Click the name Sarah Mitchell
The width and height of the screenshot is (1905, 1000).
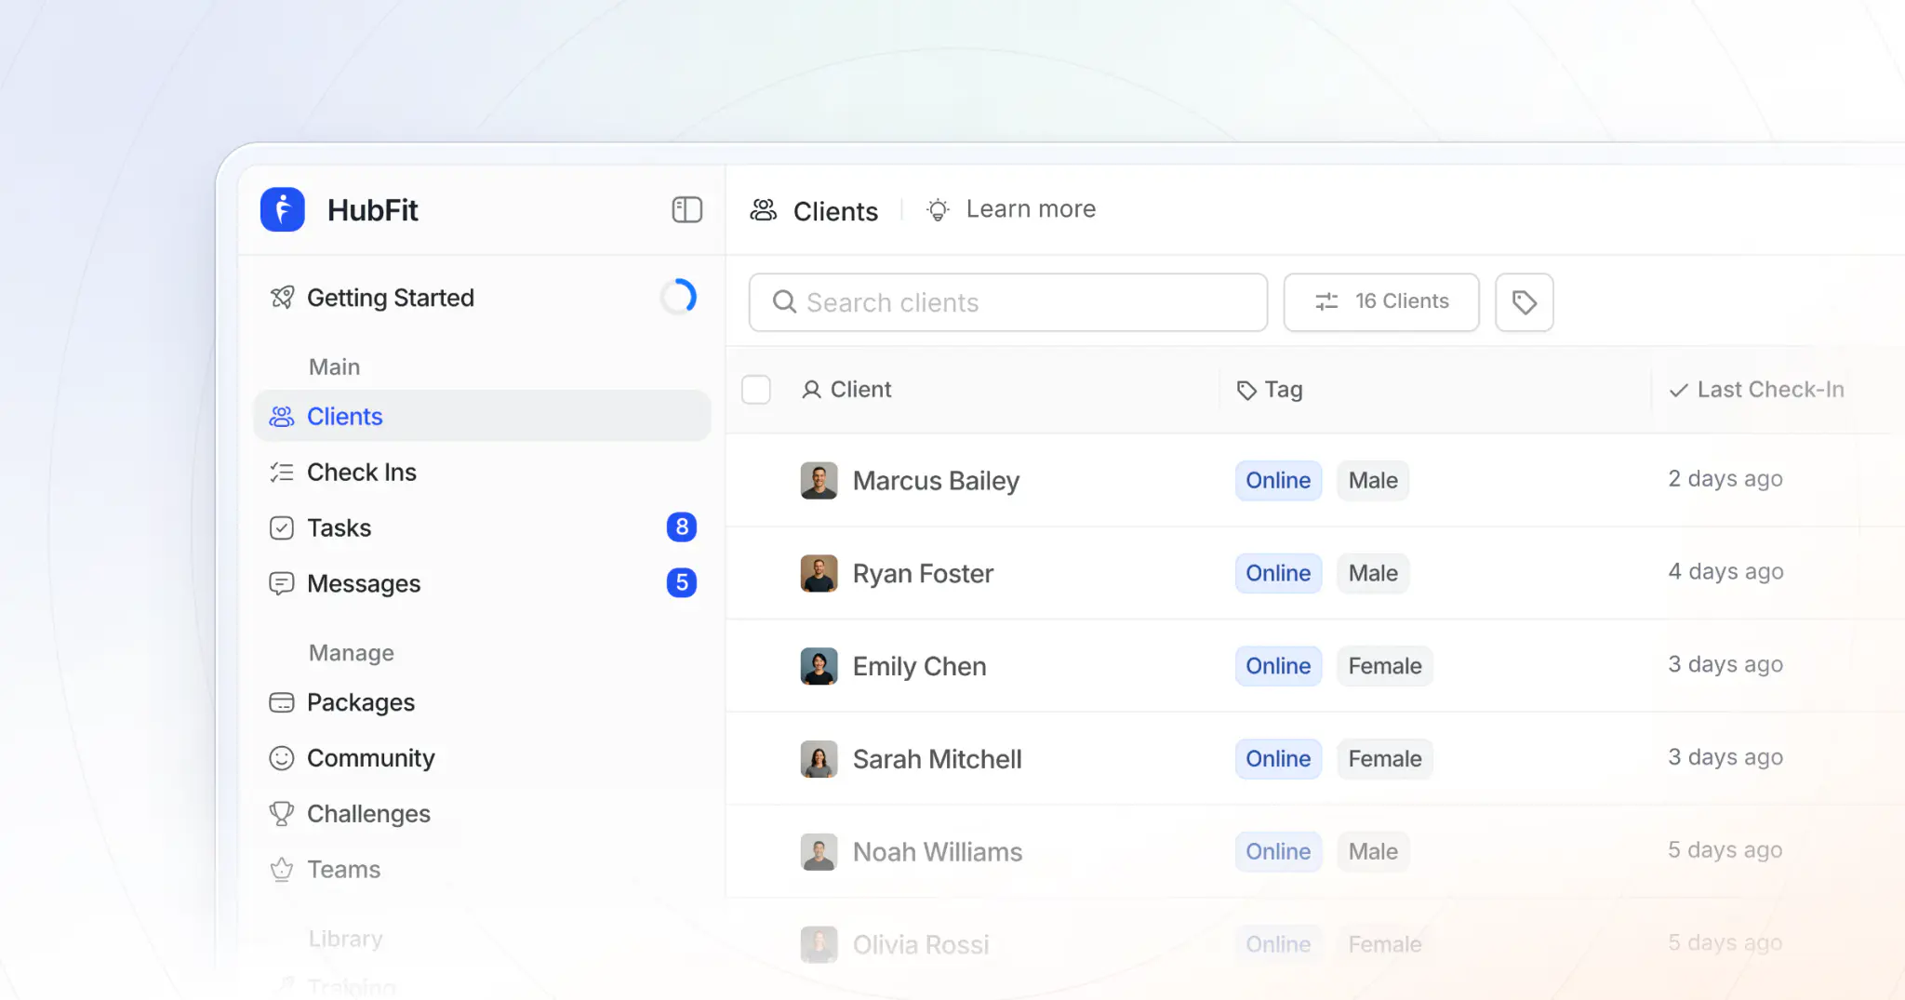tap(937, 760)
